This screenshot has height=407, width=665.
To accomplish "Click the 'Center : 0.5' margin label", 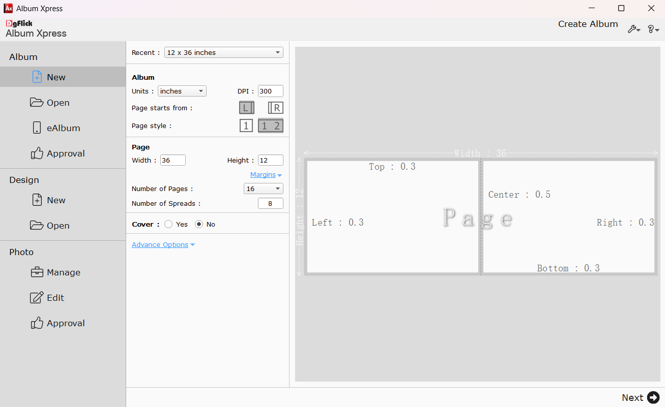I will pos(519,195).
